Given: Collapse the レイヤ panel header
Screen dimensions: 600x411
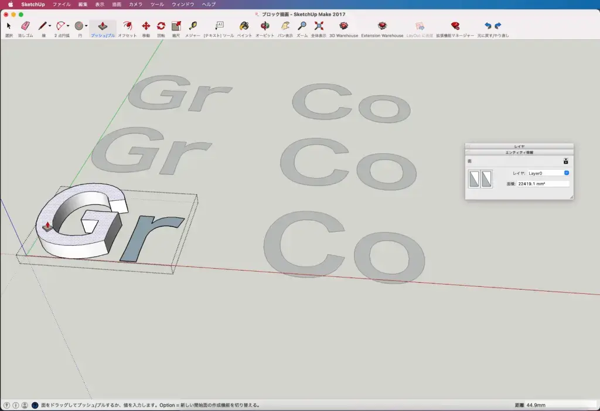Looking at the screenshot, I should point(519,146).
